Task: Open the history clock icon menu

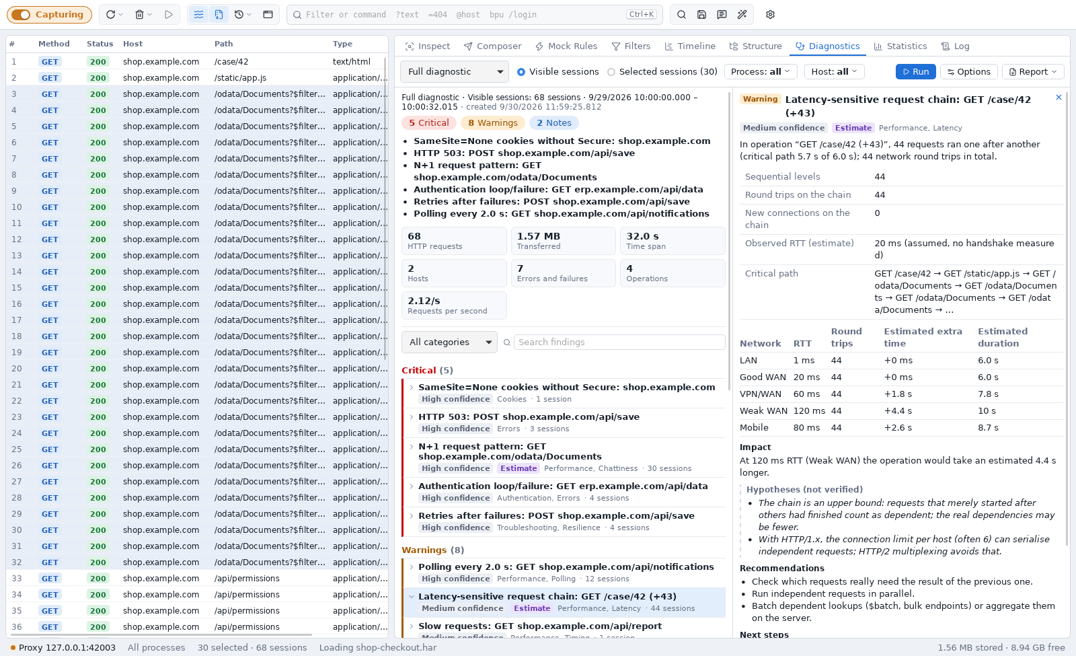Action: [242, 14]
